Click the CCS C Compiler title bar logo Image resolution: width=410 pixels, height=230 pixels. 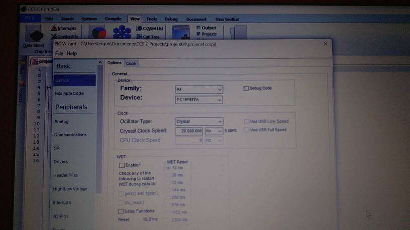[x=24, y=9]
